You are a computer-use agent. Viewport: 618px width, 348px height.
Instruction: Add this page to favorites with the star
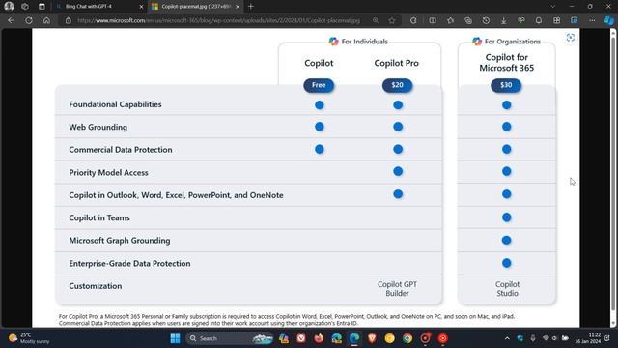point(392,20)
